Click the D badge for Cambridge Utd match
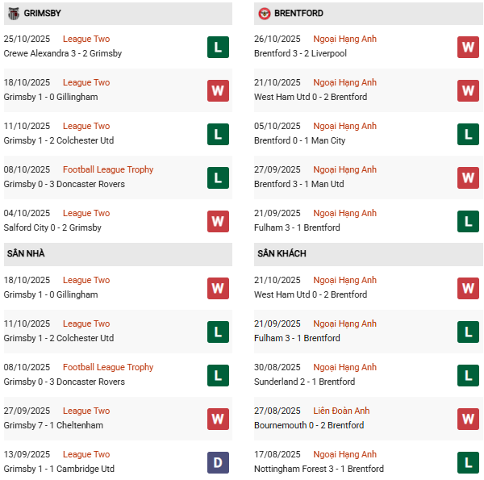484x480 pixels. tap(218, 462)
